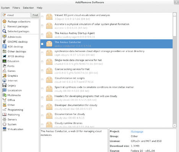Image resolution: width=179 pixels, height=152 pixels.
Task: Click the Publishing category icon
Action: (5, 114)
